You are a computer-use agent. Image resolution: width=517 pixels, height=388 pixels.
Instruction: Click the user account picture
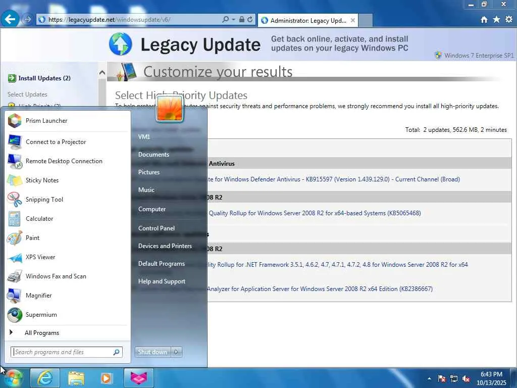[170, 109]
